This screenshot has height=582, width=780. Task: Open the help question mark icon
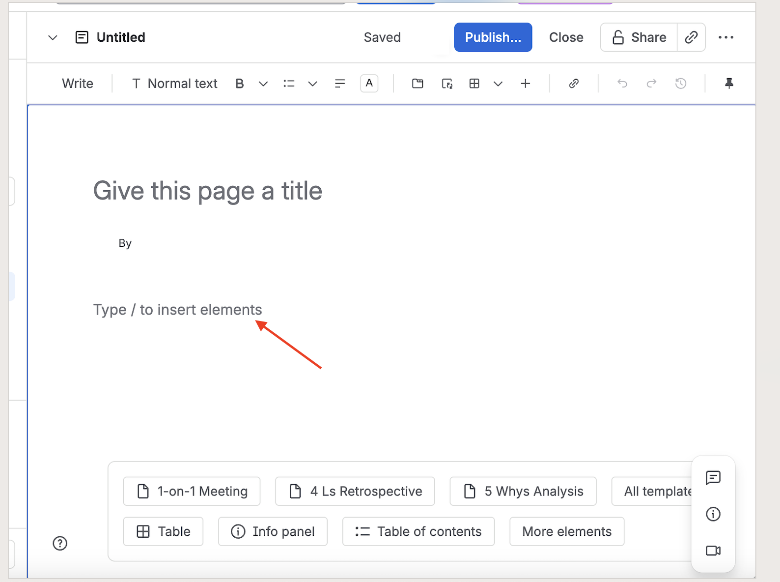coord(60,543)
